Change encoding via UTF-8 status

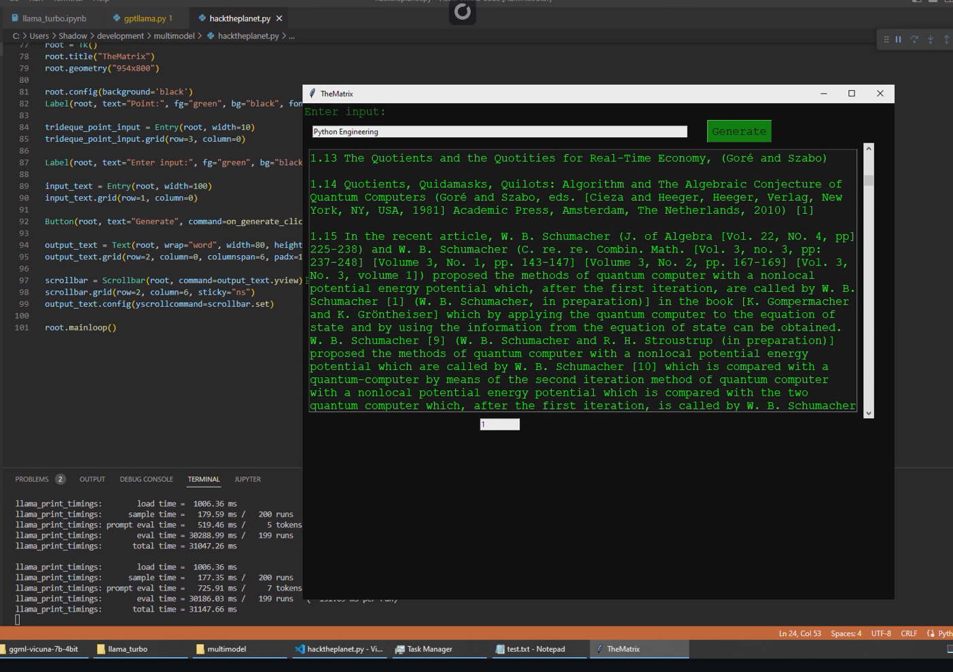click(x=881, y=633)
